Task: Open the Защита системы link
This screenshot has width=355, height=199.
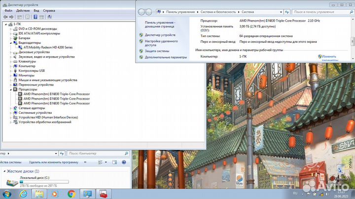Action: click(157, 51)
